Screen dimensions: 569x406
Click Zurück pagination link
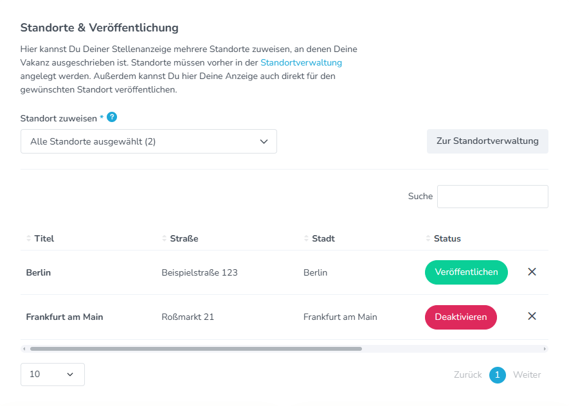pos(467,375)
